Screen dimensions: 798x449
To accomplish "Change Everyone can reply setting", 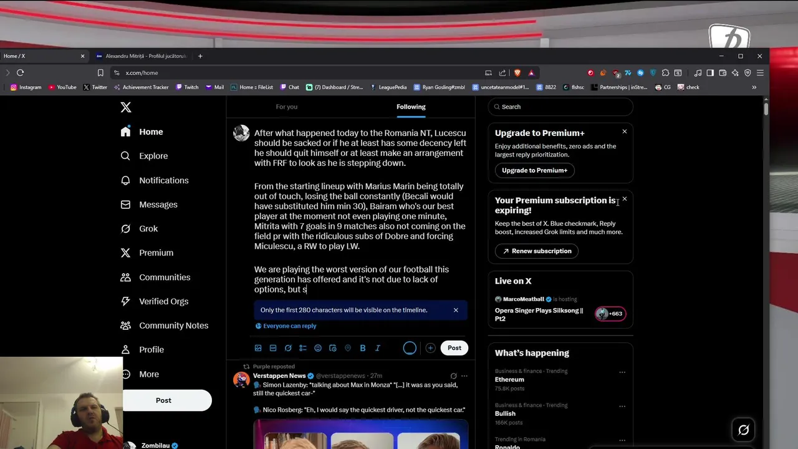I will (x=286, y=326).
